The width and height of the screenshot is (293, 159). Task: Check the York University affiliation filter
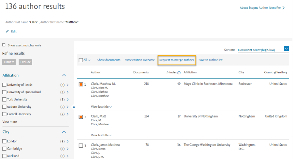pyautogui.click(x=4, y=100)
